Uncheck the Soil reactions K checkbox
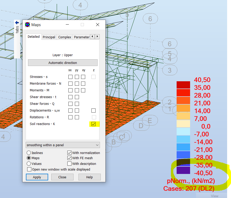This screenshot has height=198, width=231. click(x=93, y=124)
